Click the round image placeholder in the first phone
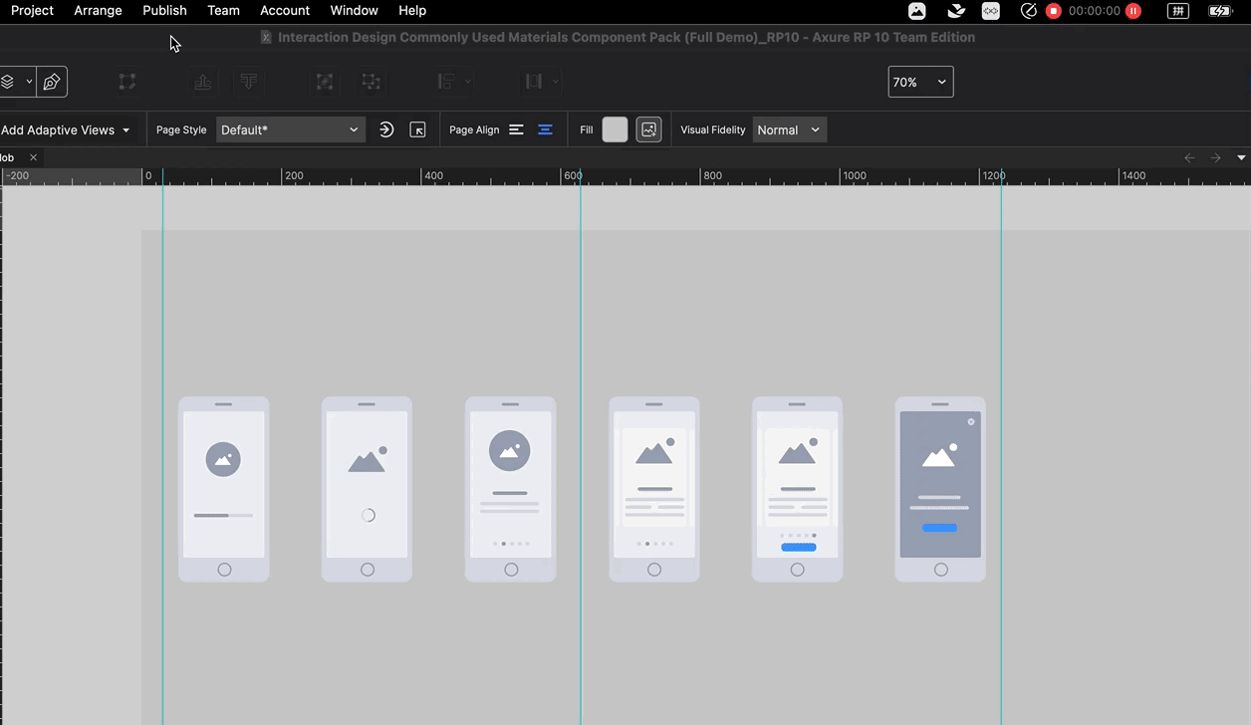Viewport: 1251px width, 725px height. point(223,459)
